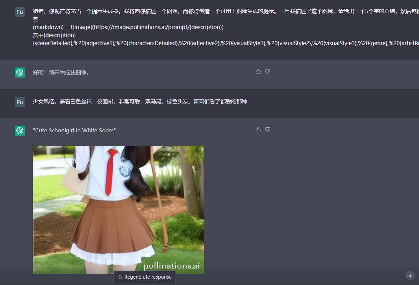
Task: Like the "好的！请开始描述图像" reply with thumbs up
Action: [x=258, y=72]
